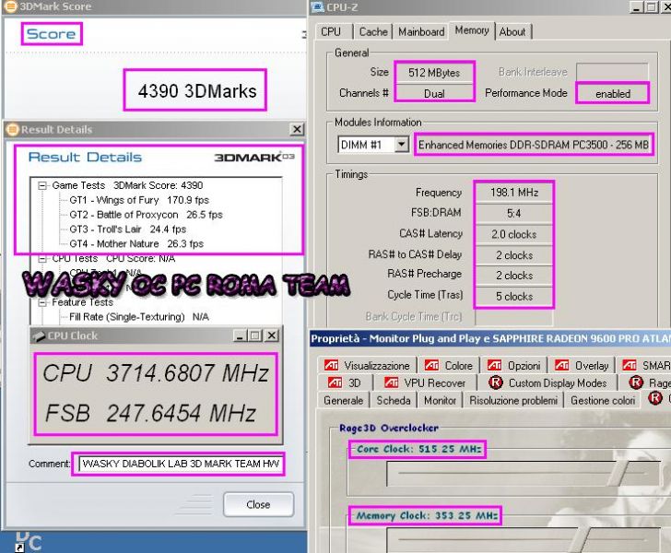The width and height of the screenshot is (671, 553).
Task: Click the FSB:DRAM 5:4 value
Action: [514, 213]
